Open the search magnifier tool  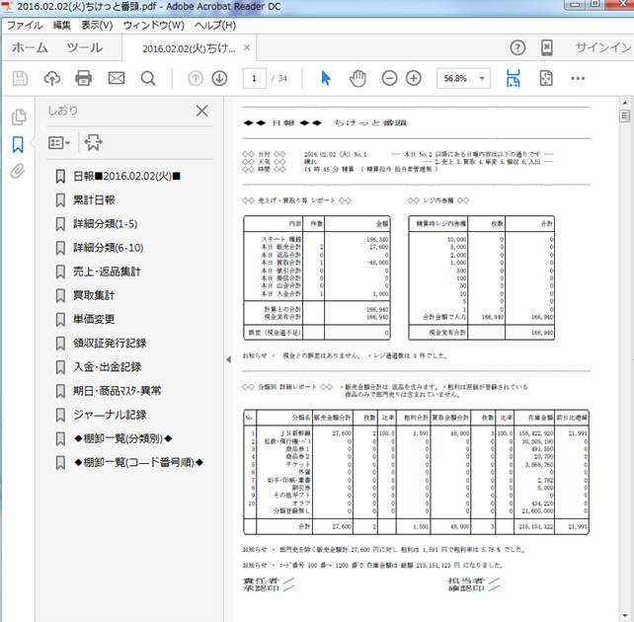click(x=148, y=78)
